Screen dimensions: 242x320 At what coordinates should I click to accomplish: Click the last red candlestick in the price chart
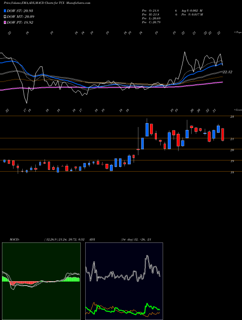pyautogui.click(x=223, y=134)
